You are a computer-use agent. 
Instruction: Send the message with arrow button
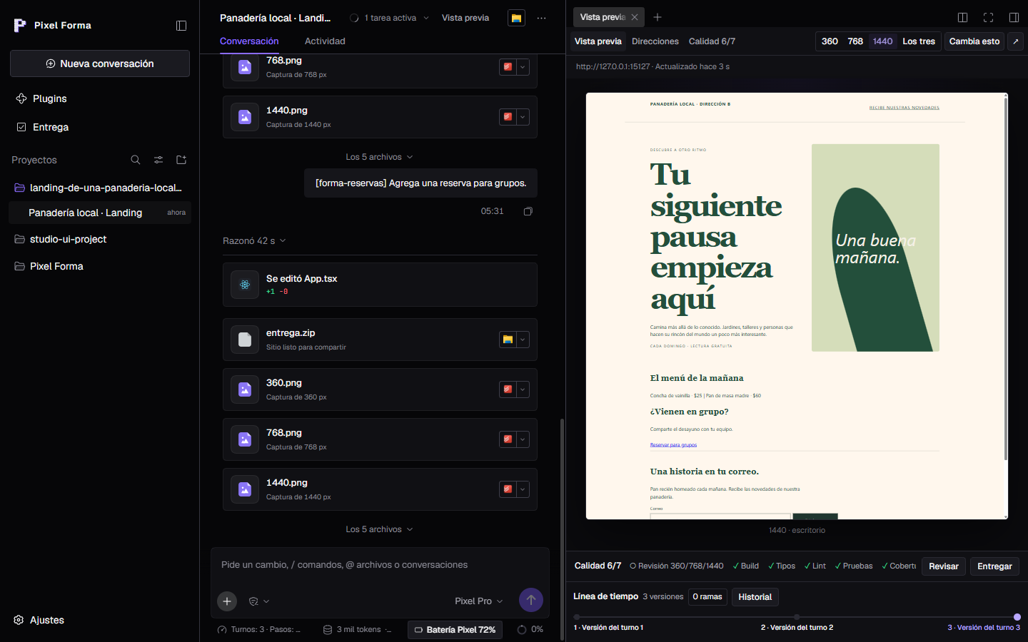[530, 600]
